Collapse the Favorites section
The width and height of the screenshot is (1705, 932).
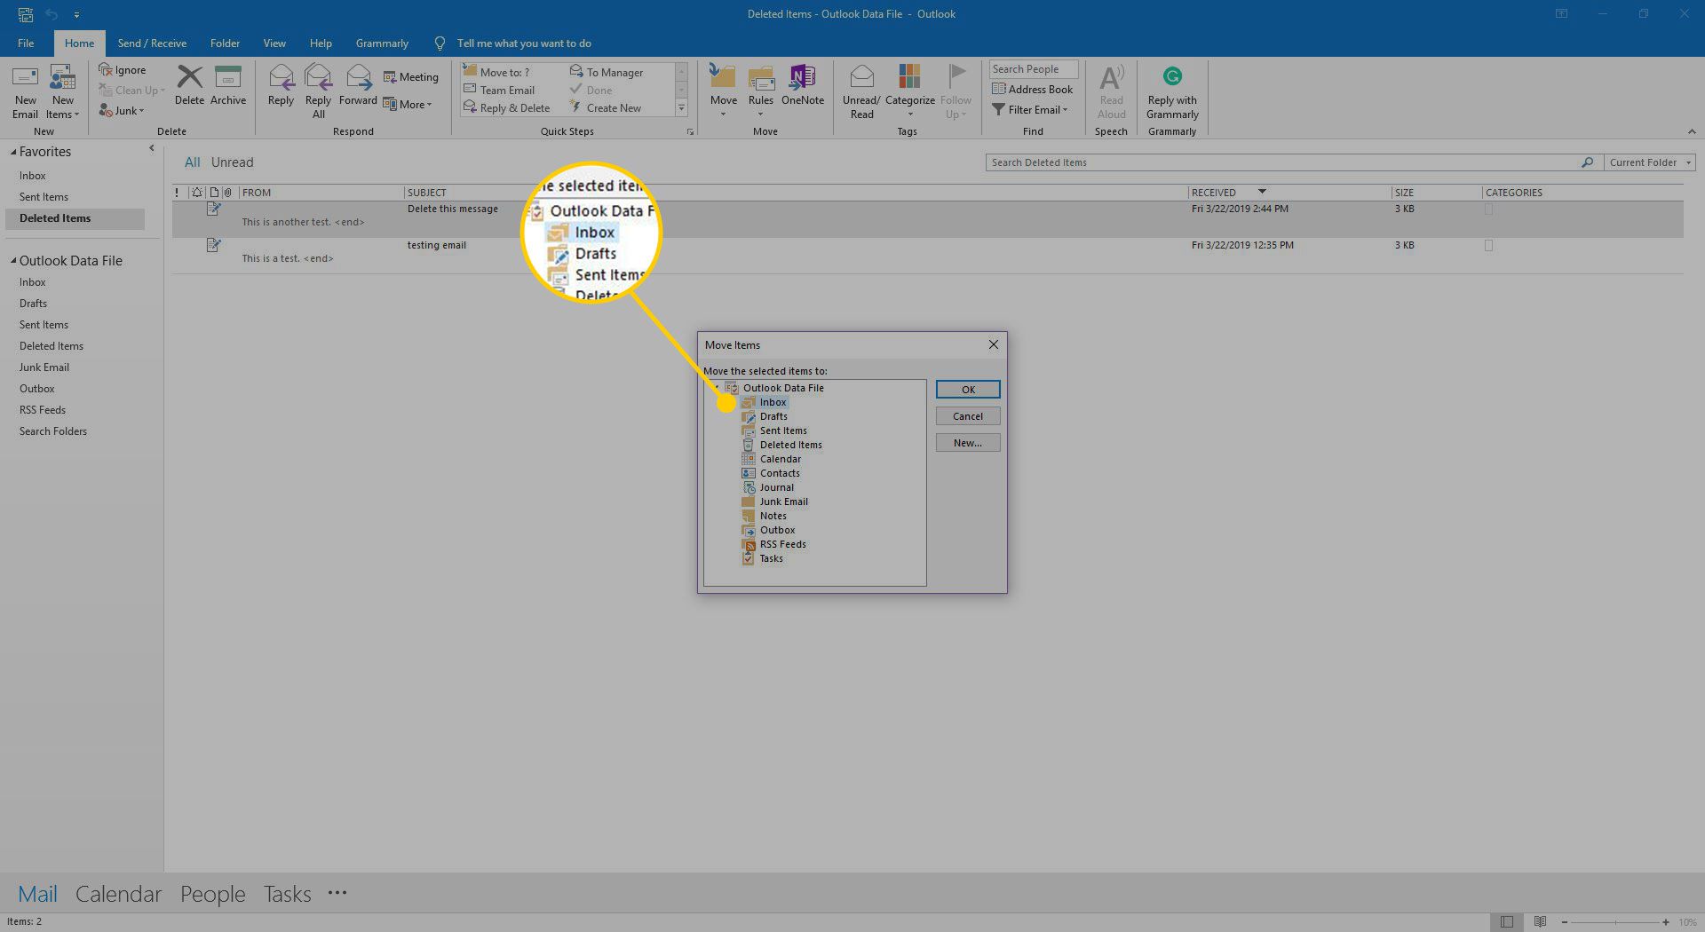[x=13, y=153]
